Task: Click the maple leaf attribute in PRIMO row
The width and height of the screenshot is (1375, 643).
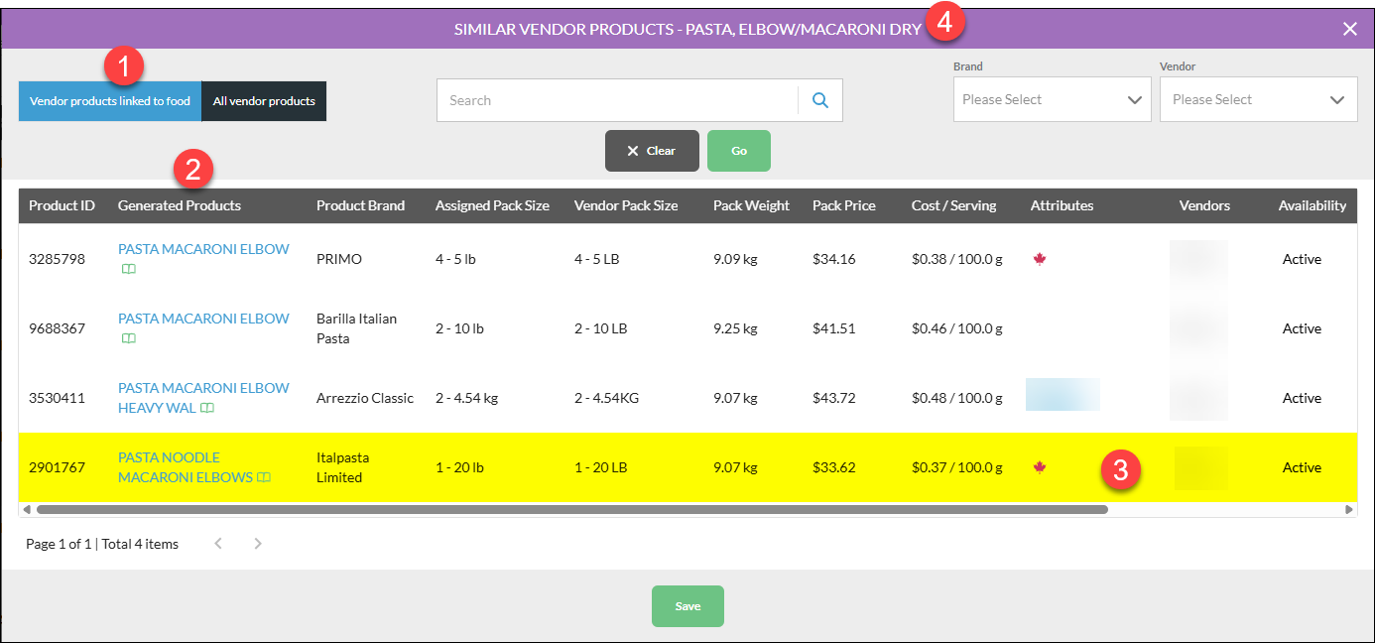Action: [x=1040, y=259]
